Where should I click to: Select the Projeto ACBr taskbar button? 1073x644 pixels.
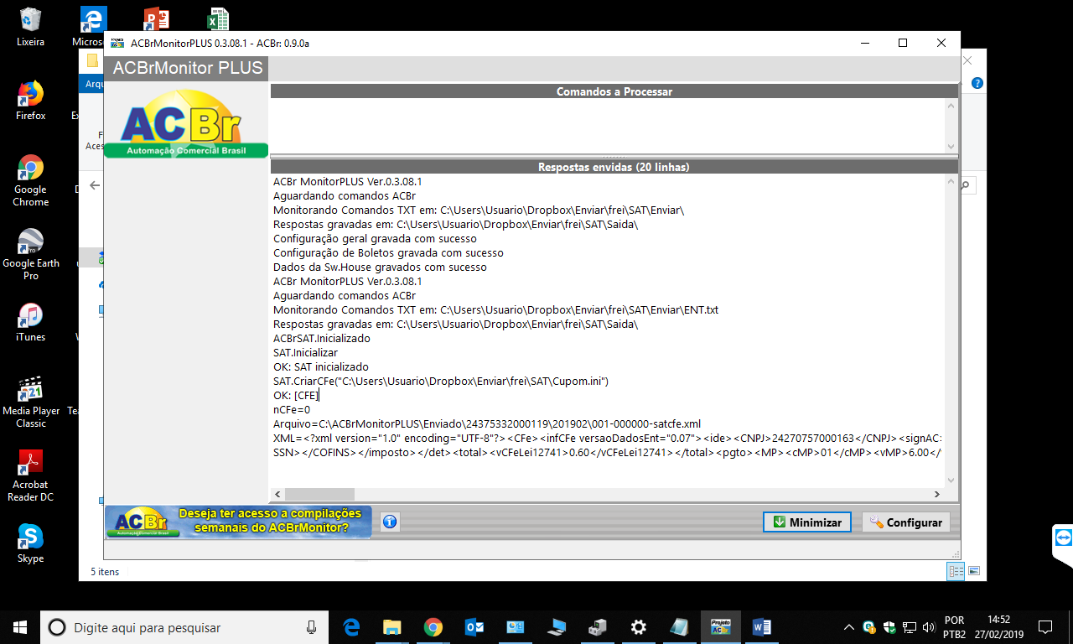(x=720, y=627)
